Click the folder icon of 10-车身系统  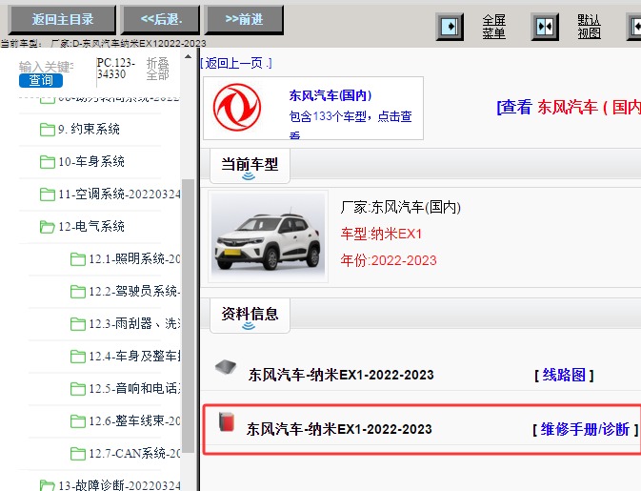48,162
